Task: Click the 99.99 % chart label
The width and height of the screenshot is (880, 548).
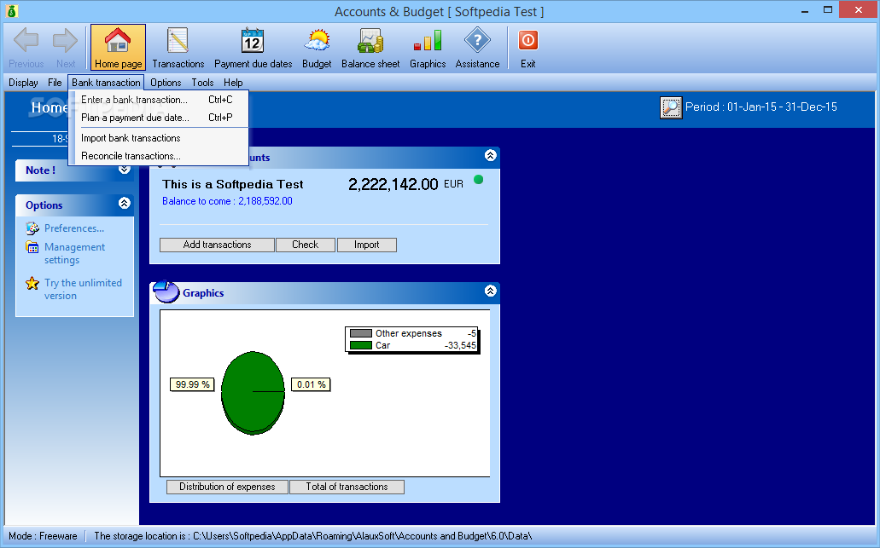Action: 192,384
